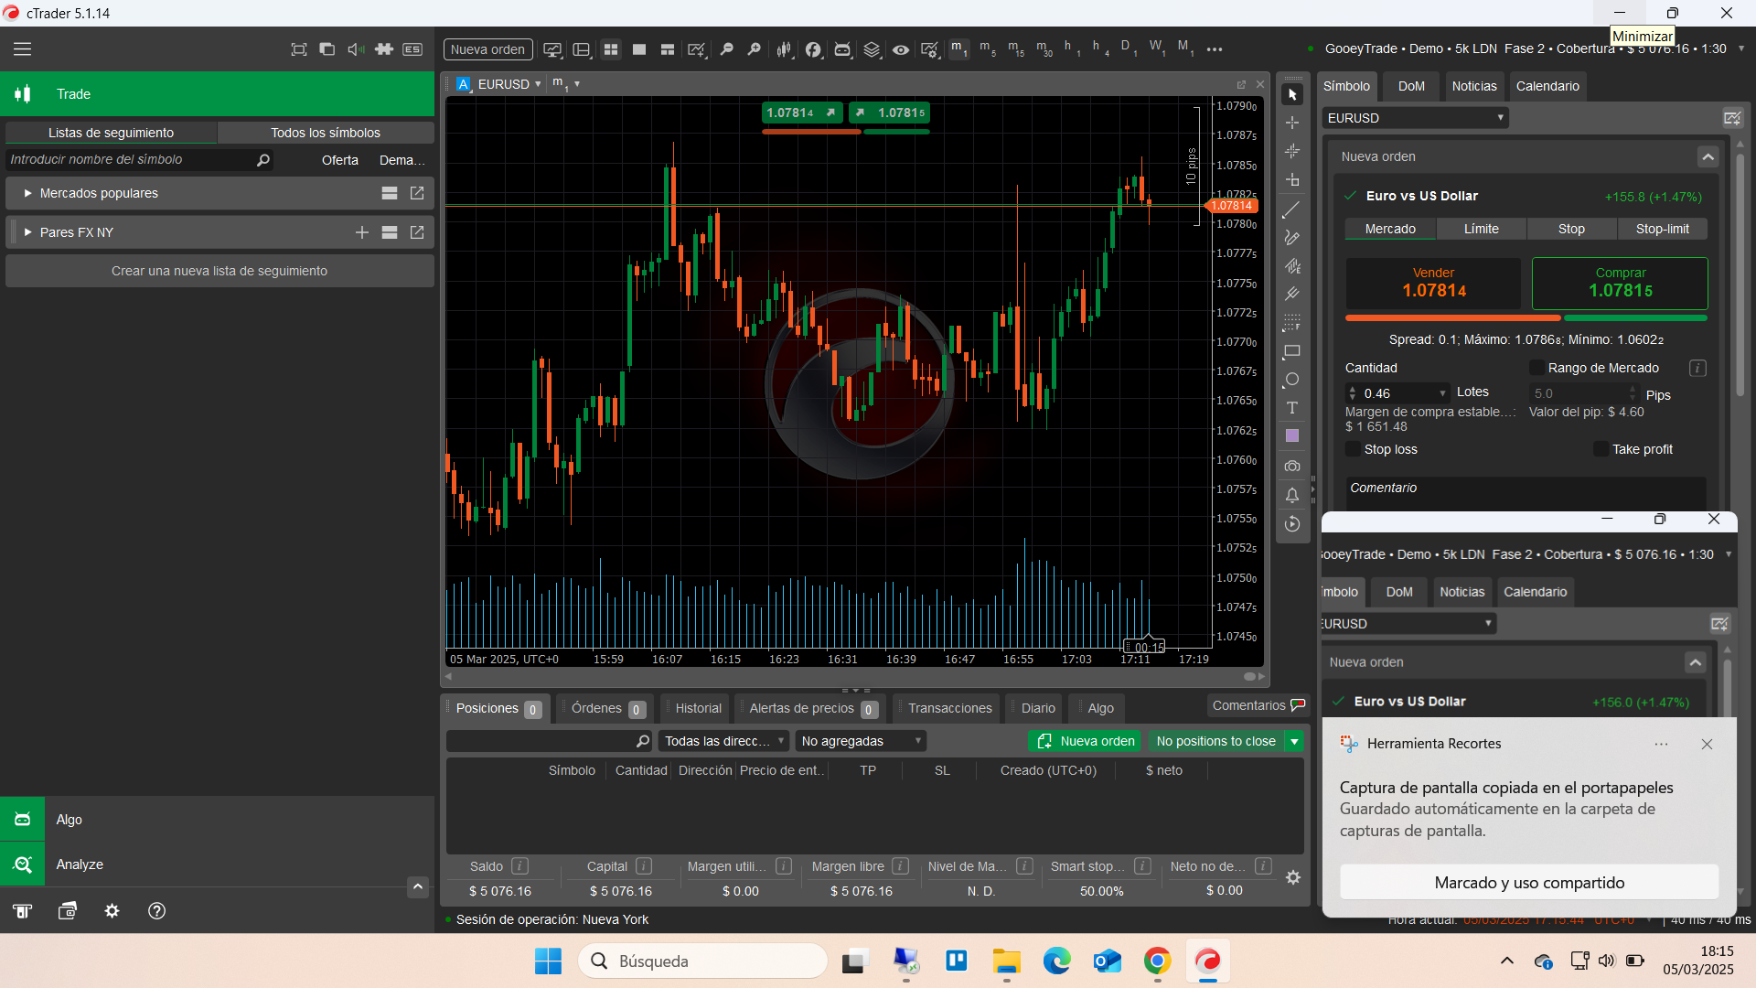Viewport: 1756px width, 988px height.
Task: Collapse the Nueva orden section
Action: click(1708, 156)
